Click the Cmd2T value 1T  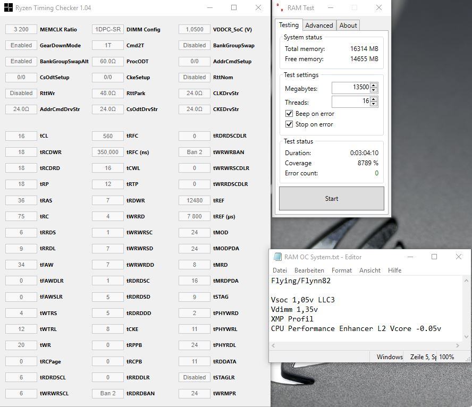(x=108, y=45)
